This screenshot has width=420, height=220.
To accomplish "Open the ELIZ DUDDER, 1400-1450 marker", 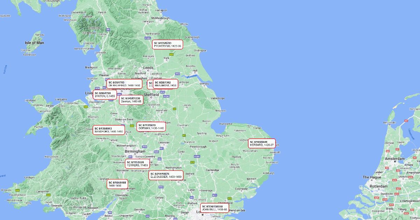I will click(x=166, y=175).
